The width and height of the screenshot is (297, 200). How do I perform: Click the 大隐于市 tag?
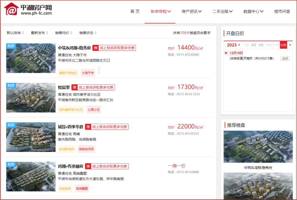tap(88, 73)
